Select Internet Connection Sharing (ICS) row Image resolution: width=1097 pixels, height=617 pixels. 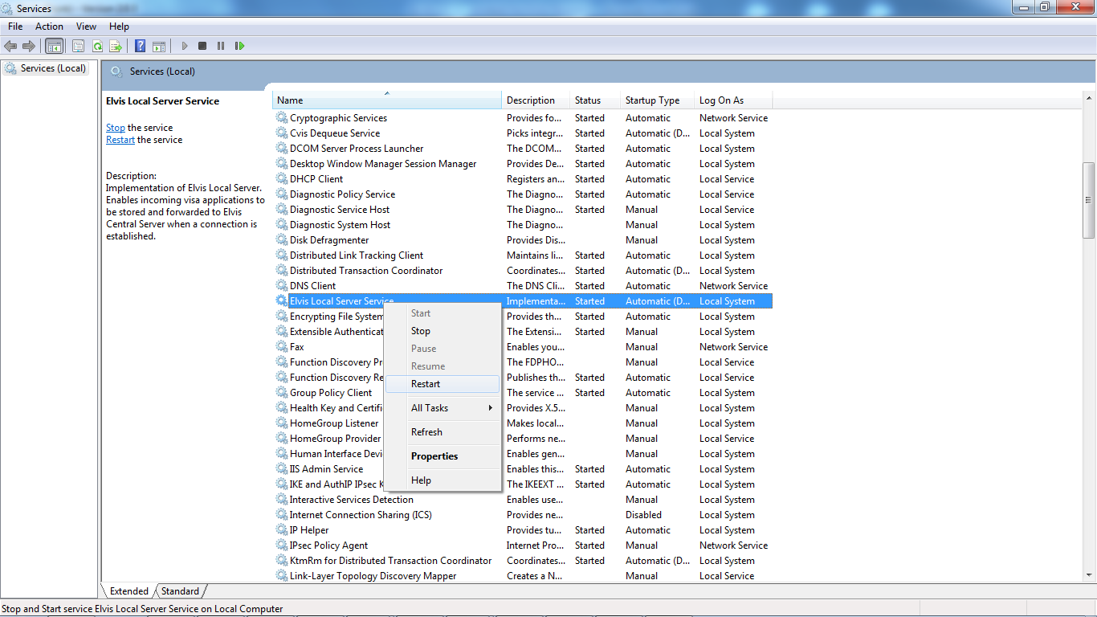523,515
